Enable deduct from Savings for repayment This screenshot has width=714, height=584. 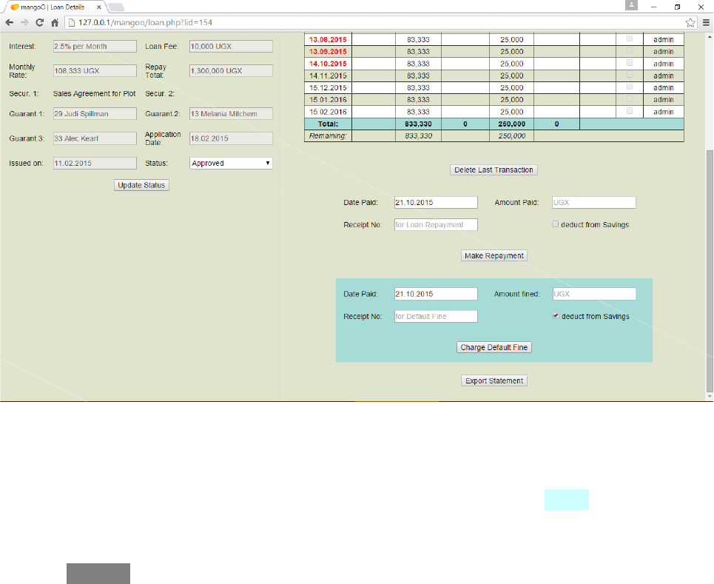coord(555,224)
